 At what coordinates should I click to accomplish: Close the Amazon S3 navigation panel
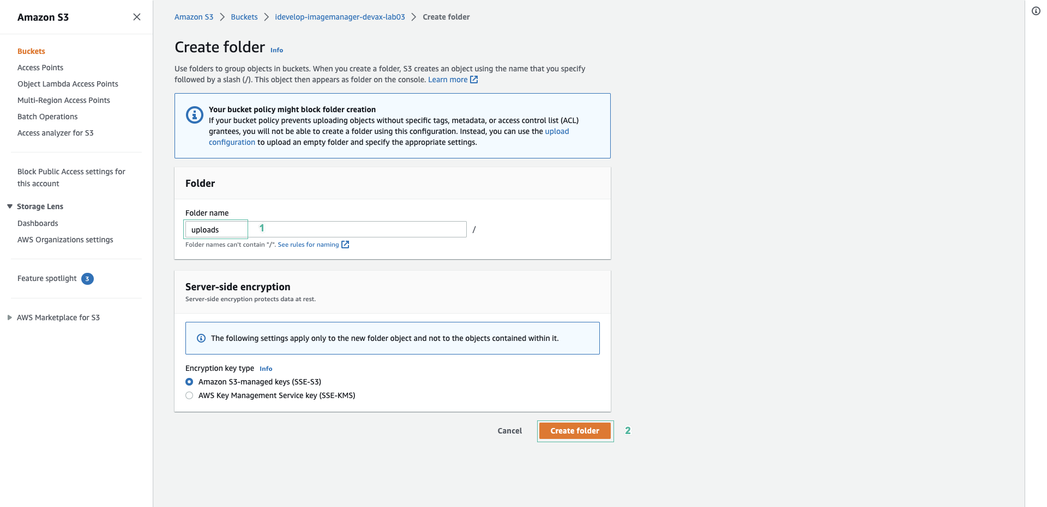pos(137,17)
